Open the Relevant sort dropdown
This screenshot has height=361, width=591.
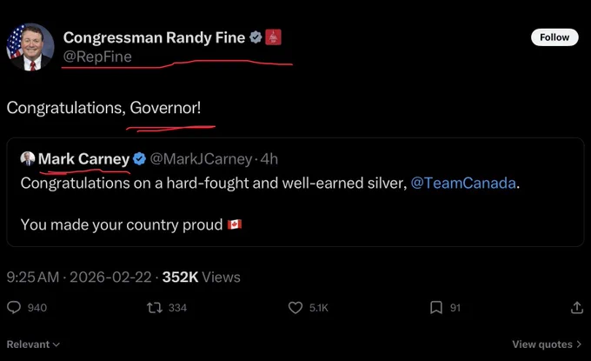coord(33,344)
